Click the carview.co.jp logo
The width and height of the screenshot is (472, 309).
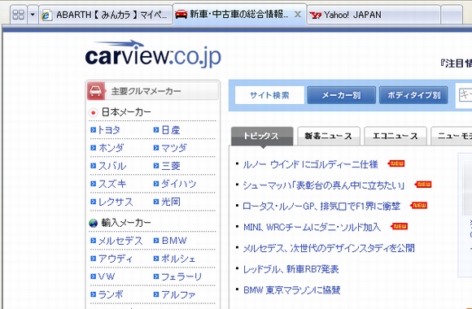click(153, 54)
